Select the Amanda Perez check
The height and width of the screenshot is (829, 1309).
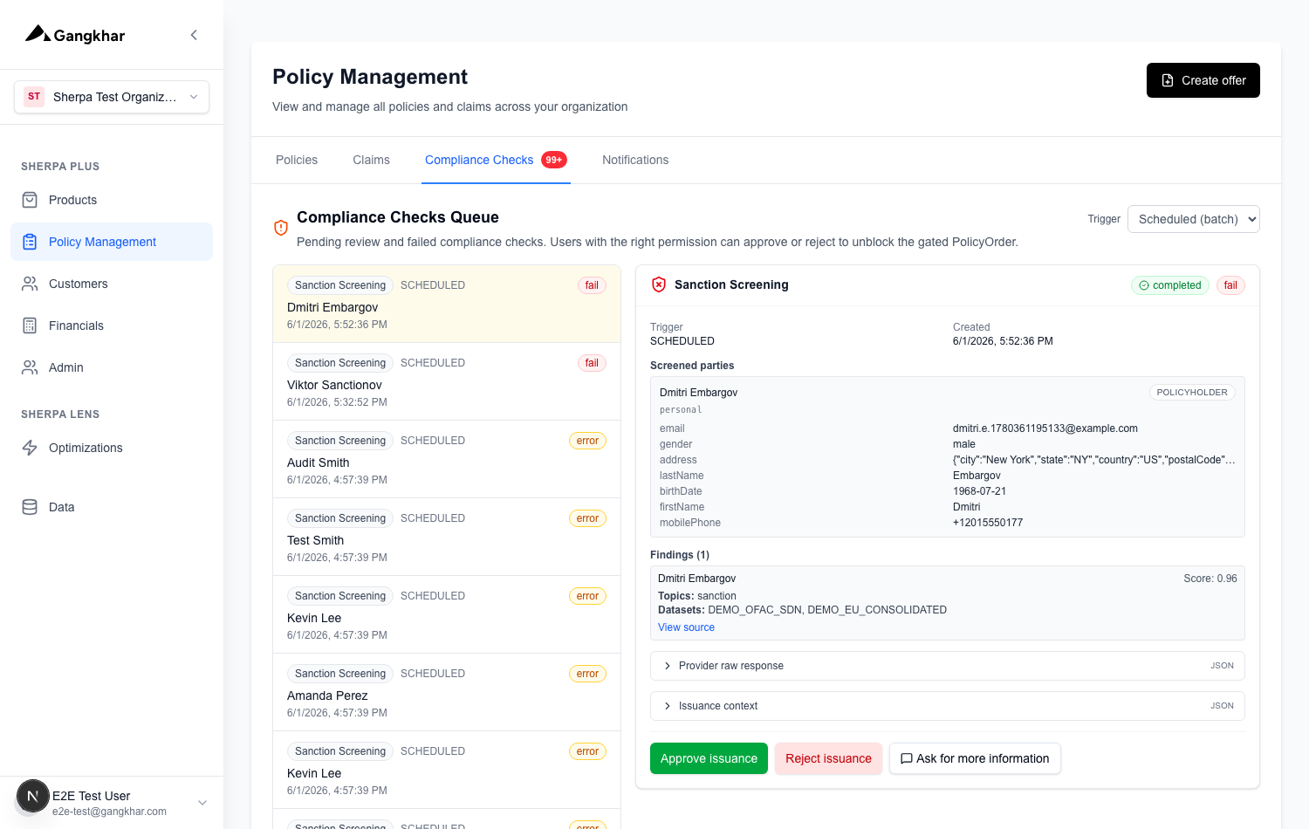[x=447, y=692]
